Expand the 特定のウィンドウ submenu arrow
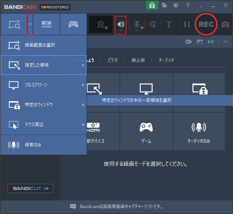The width and height of the screenshot is (233, 214). coord(83,105)
